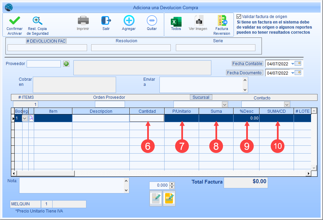Click the Suma column header
Screen dimensions: 323x220
[216, 111]
